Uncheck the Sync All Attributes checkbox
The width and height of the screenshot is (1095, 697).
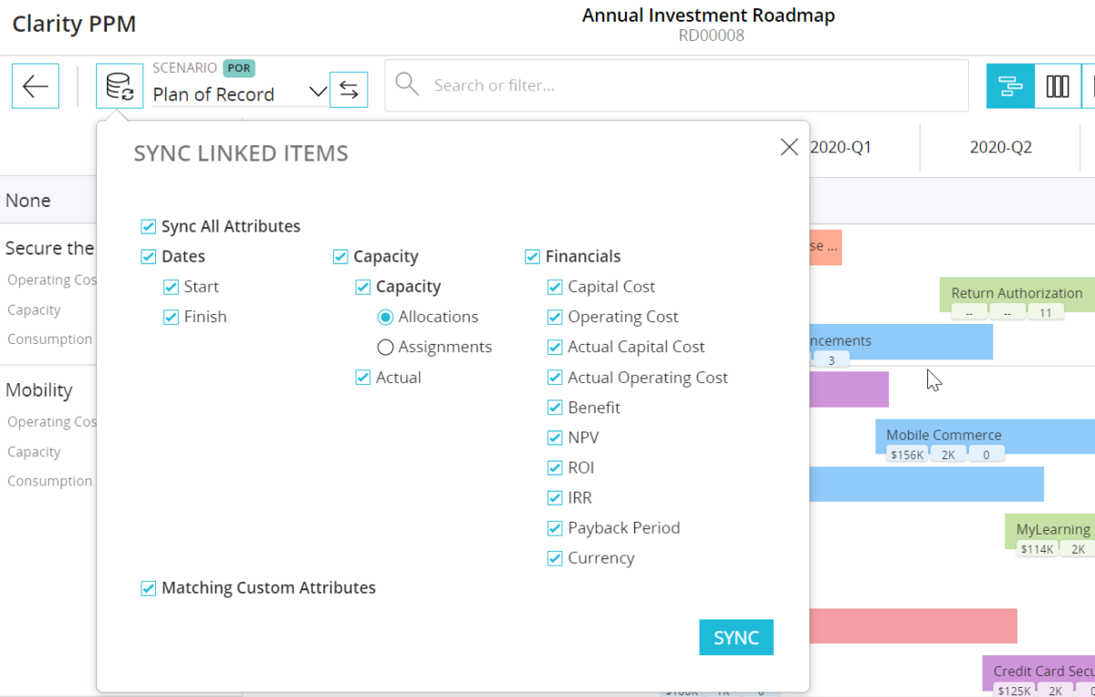pos(148,225)
